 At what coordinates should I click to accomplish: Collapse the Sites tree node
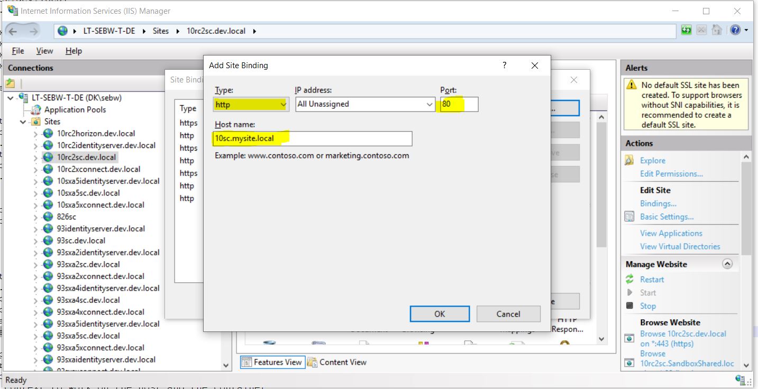[23, 122]
